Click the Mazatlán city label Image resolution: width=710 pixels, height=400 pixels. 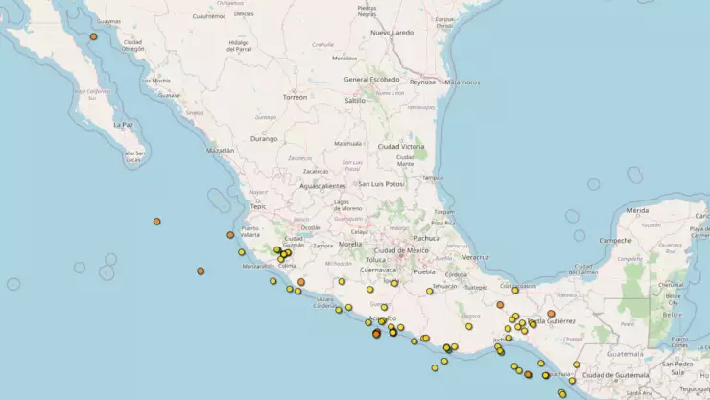tap(220, 151)
